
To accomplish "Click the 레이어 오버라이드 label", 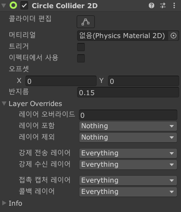I will [x=47, y=114].
